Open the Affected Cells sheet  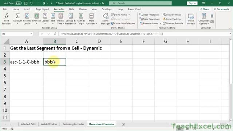pyautogui.click(x=28, y=124)
